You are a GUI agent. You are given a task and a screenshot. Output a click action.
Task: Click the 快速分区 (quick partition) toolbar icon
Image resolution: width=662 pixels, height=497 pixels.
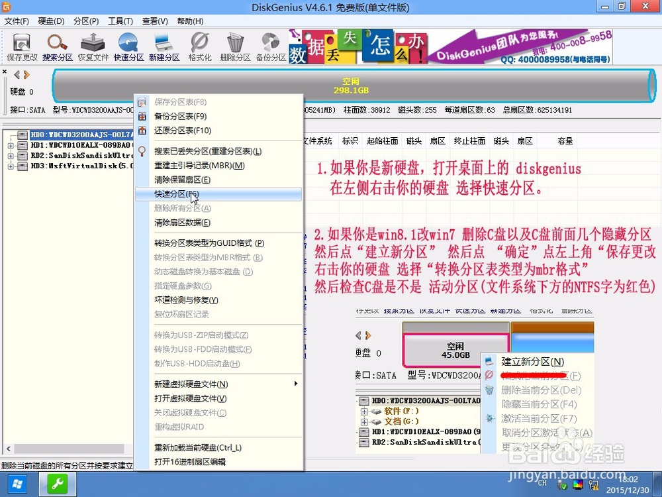click(x=130, y=45)
